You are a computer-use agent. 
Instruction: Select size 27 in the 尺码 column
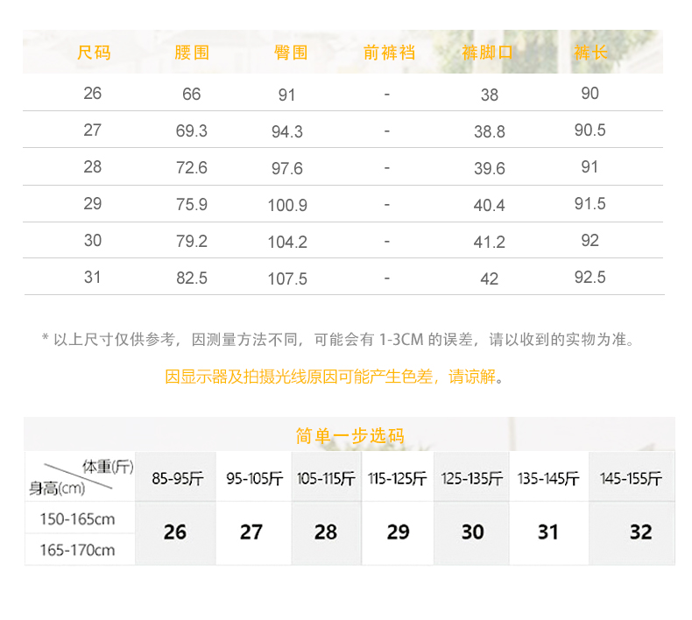[92, 130]
